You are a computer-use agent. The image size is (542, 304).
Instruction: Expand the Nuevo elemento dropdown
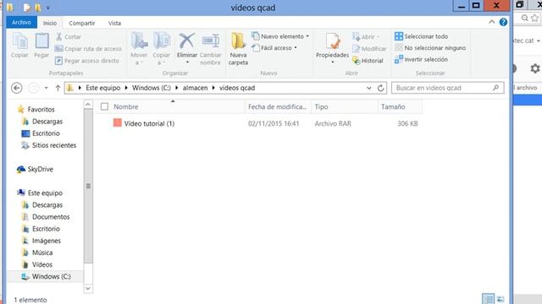[x=307, y=36]
